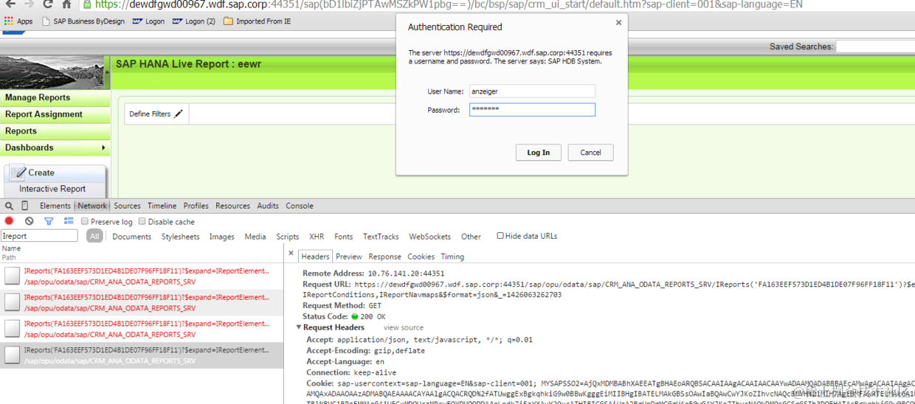Click the clear network log icon

(29, 221)
